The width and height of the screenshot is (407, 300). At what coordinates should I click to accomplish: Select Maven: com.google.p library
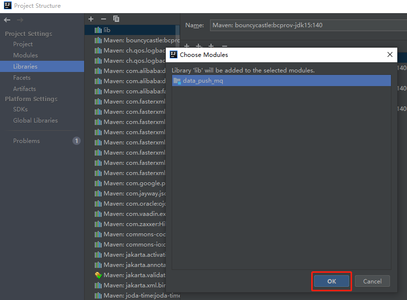pyautogui.click(x=125, y=183)
